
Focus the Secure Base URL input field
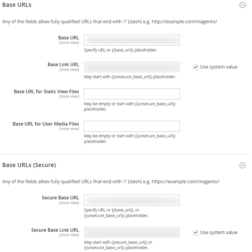tap(132, 200)
